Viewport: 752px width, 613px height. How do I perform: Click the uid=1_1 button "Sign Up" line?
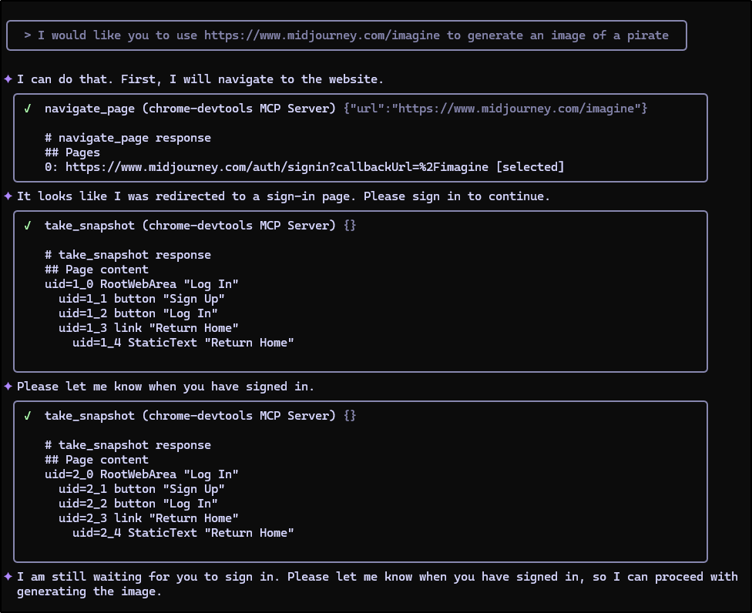(142, 299)
